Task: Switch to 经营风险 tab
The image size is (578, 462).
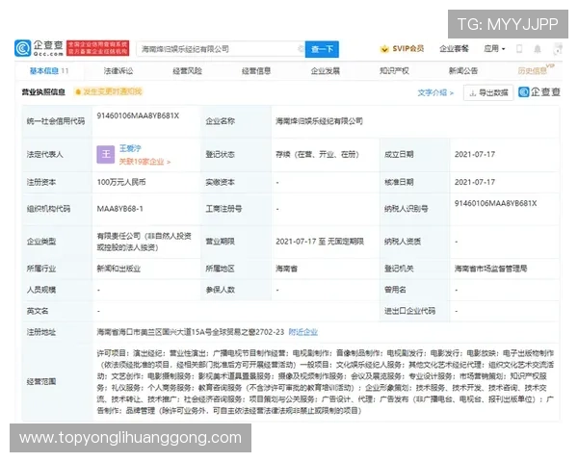Action: (x=187, y=70)
